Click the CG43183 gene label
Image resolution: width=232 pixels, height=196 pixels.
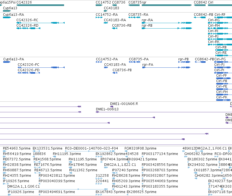[112, 8]
